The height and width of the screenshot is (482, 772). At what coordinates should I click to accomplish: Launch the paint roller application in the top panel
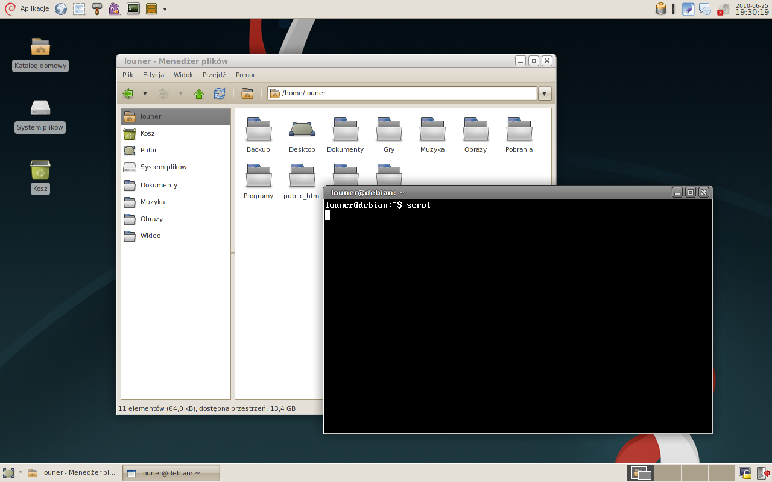pos(97,9)
